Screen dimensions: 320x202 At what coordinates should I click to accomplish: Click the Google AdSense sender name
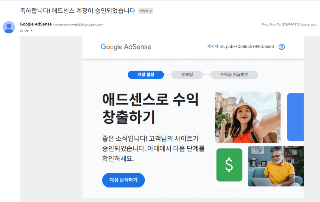tap(36, 24)
